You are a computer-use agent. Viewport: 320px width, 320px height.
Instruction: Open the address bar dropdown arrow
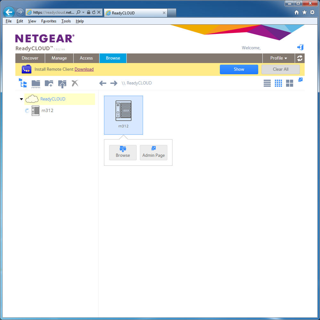tap(83, 12)
